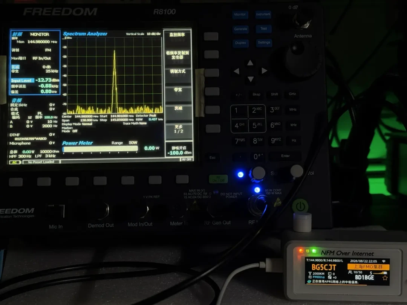Tap the grid locator icon beside PM00na
The image size is (407, 305).
pos(310,277)
